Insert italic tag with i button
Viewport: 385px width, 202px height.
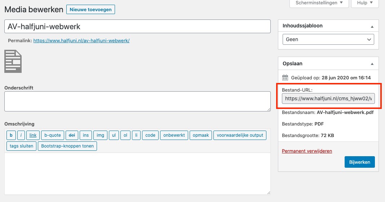pyautogui.click(x=21, y=135)
